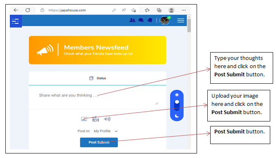This screenshot has width=276, height=158.
Task: Reload the page with the refresh icon
Action: point(28,10)
